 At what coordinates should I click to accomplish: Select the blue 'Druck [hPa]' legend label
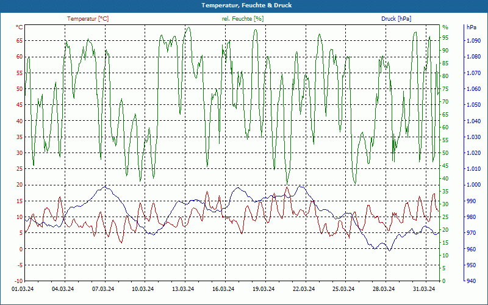pyautogui.click(x=396, y=19)
